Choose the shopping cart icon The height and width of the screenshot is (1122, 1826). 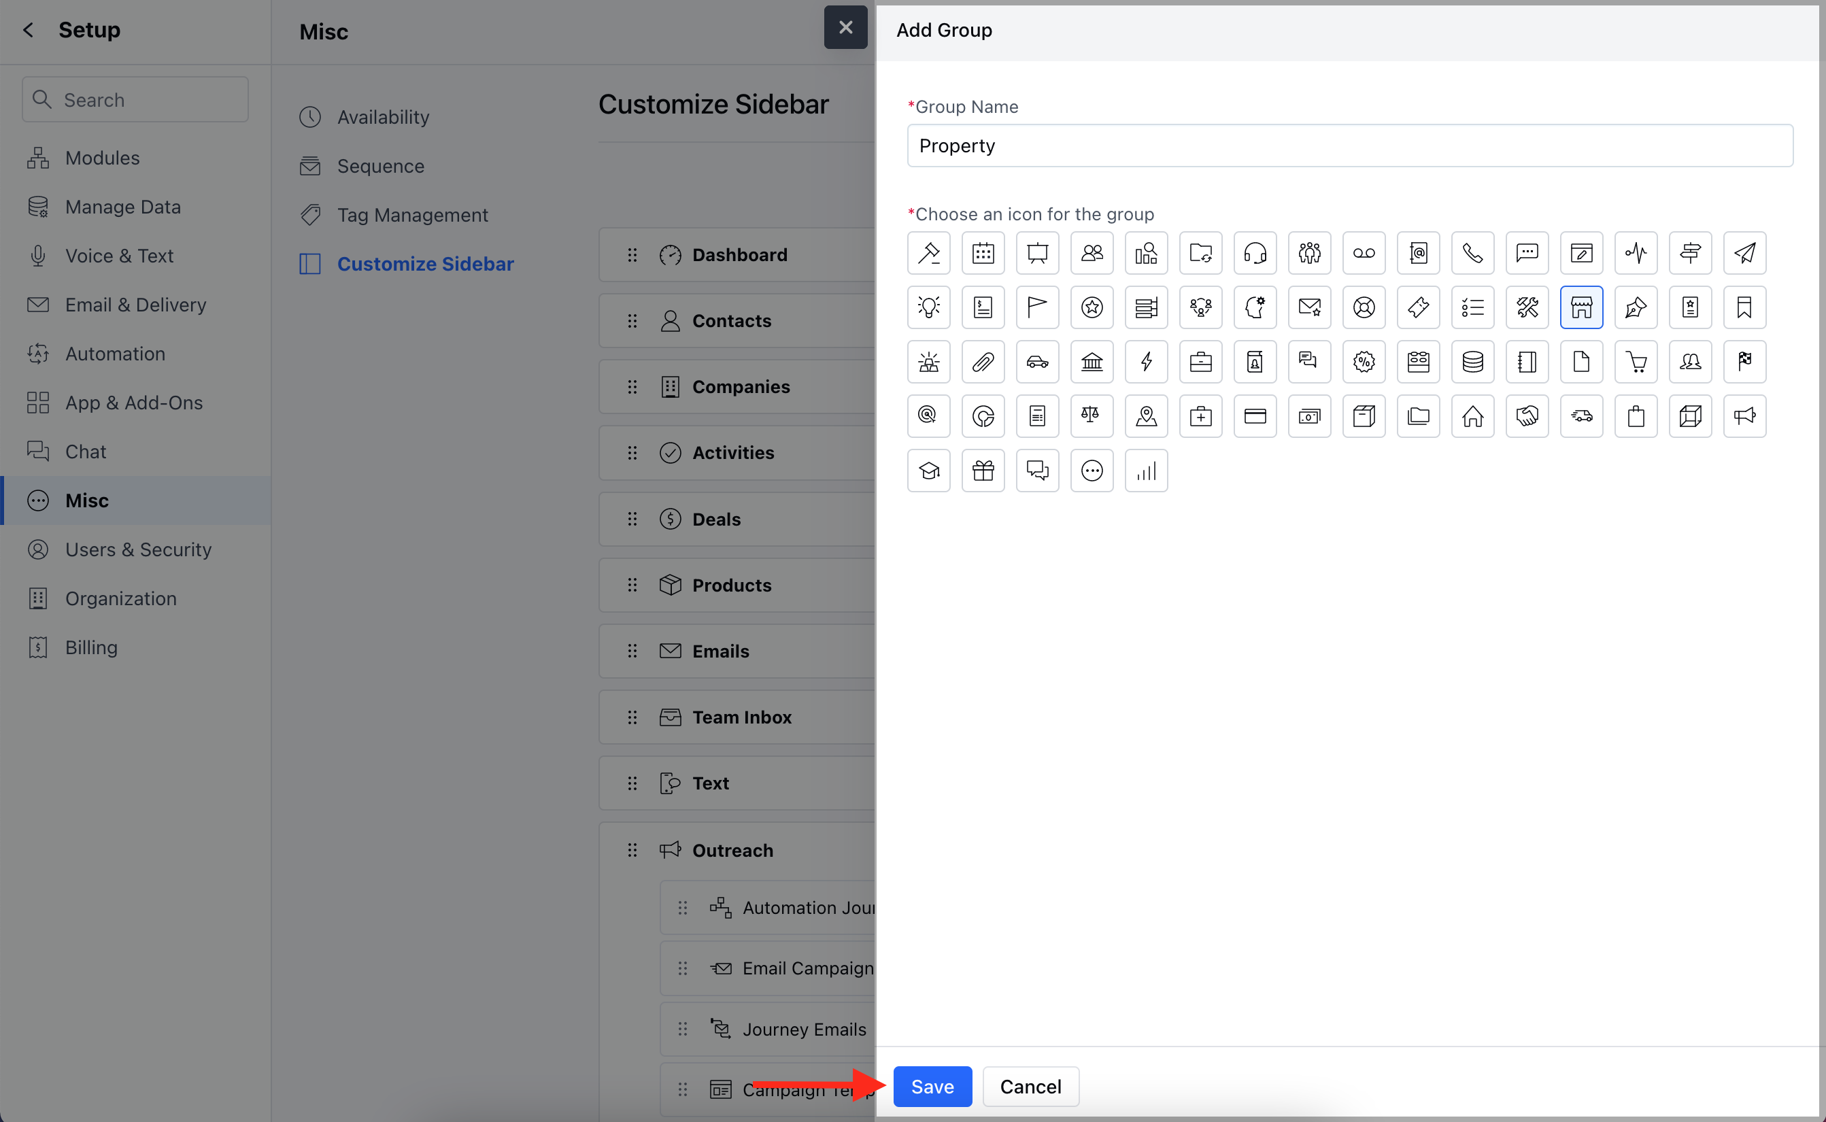[x=1636, y=362]
